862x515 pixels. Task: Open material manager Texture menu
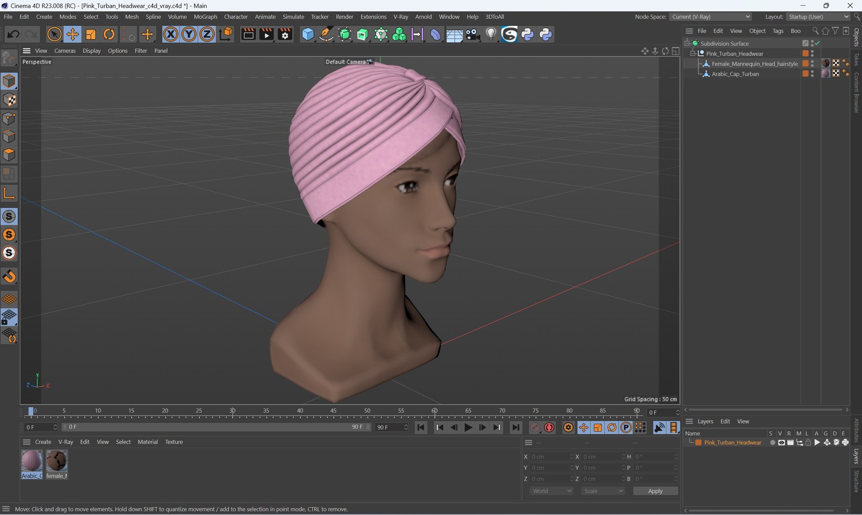174,442
